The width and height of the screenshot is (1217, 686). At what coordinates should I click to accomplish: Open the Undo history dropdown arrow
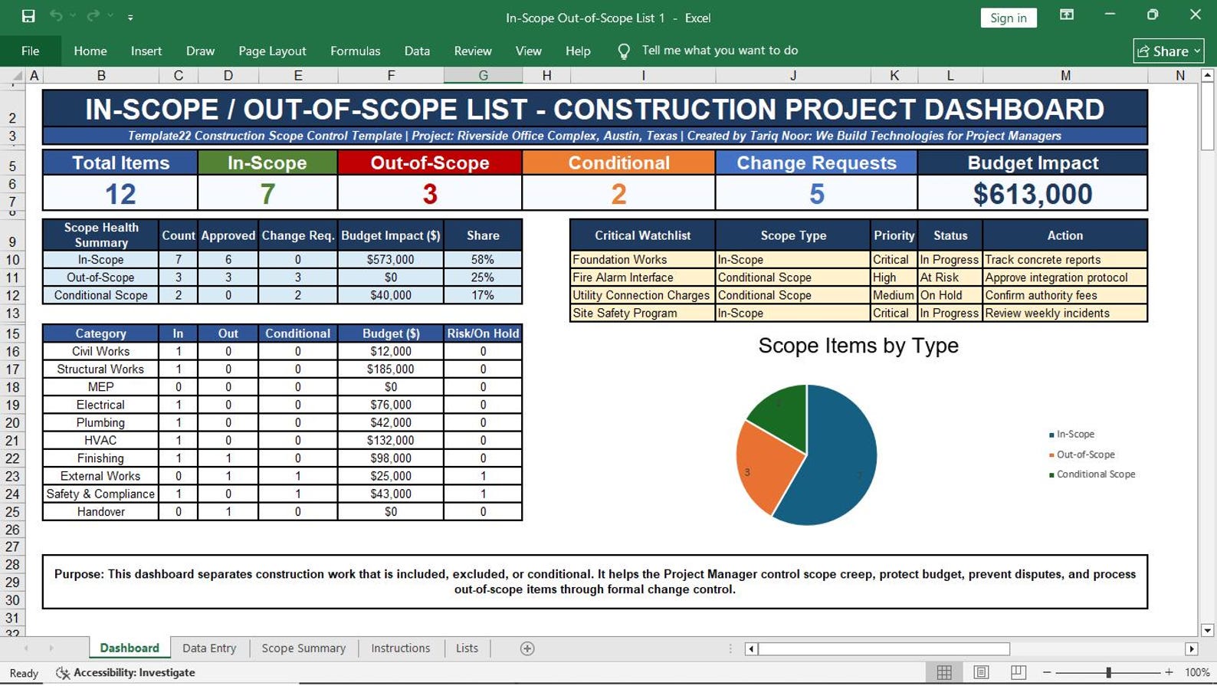[x=73, y=16]
